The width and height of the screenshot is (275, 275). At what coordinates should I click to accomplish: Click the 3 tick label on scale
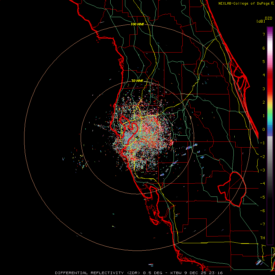point(264,89)
